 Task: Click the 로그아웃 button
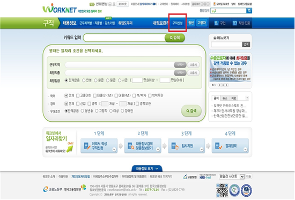click(x=122, y=4)
